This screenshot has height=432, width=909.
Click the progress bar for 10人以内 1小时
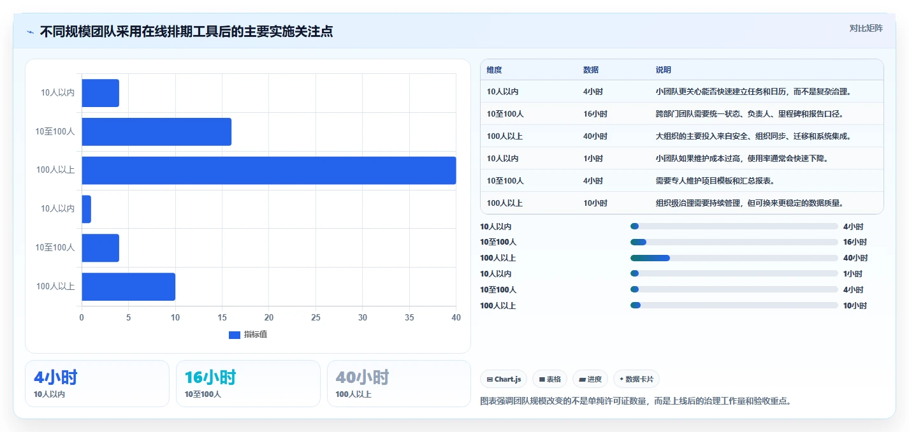(x=734, y=274)
